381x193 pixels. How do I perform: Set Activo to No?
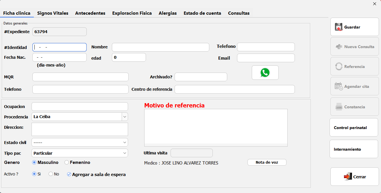pos(51,174)
